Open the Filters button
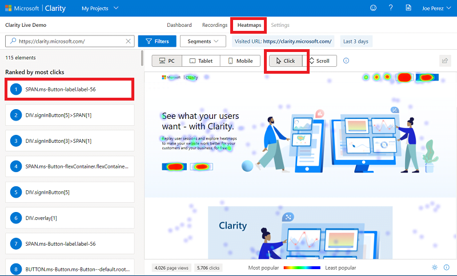This screenshot has height=276, width=457. (157, 41)
